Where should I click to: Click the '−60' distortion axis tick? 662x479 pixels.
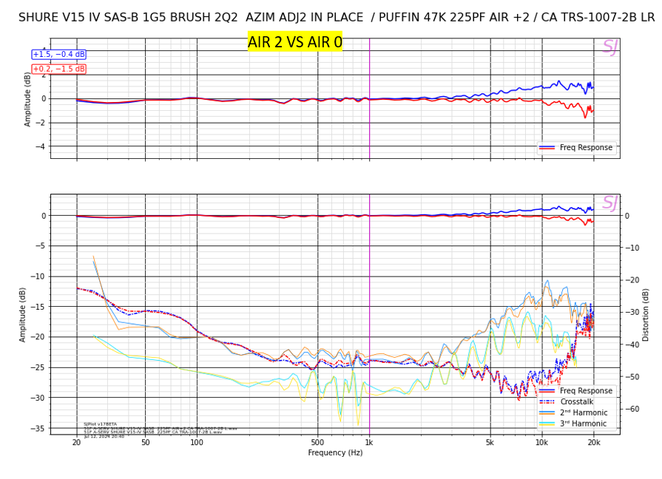pos(632,409)
